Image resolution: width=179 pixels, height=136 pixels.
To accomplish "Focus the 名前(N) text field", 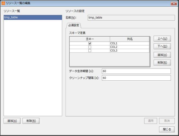I will click(131, 18).
